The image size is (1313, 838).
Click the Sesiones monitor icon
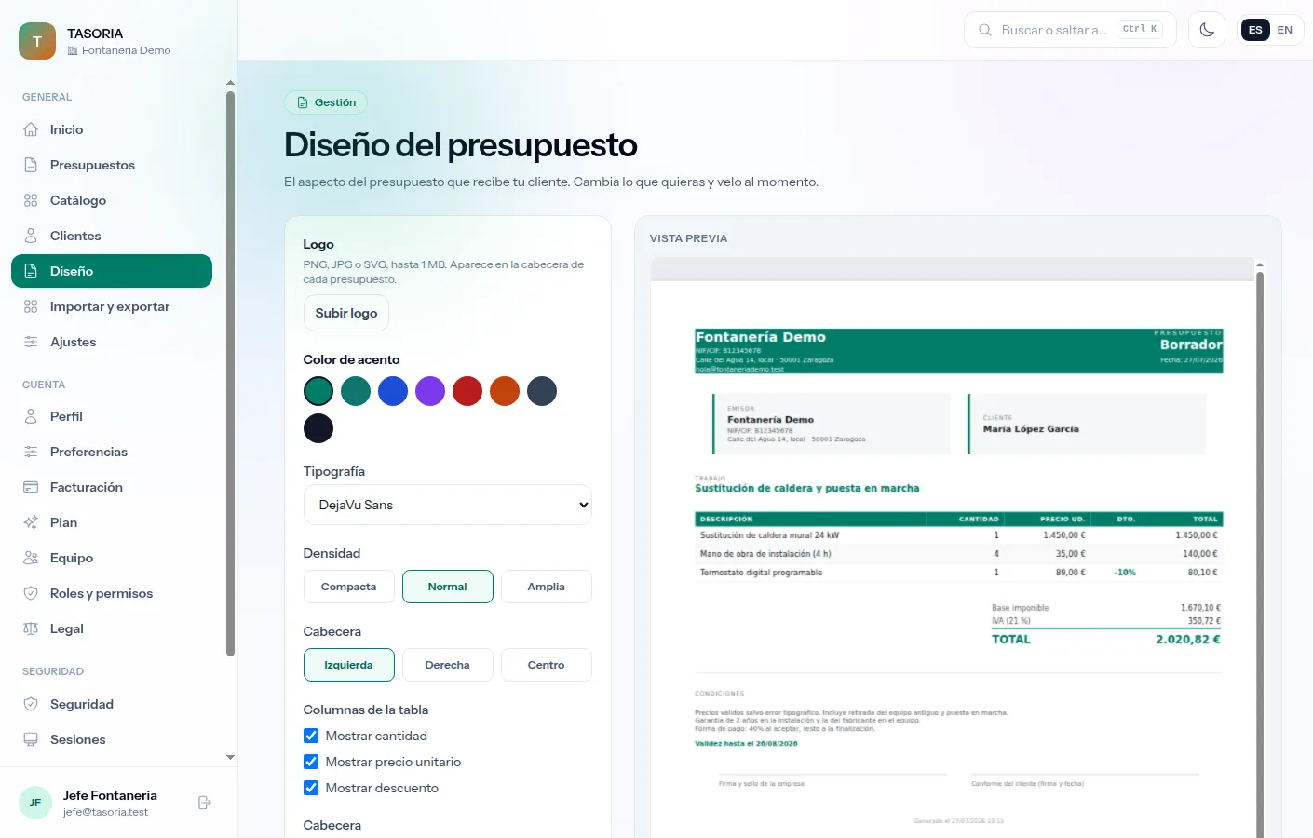31,739
